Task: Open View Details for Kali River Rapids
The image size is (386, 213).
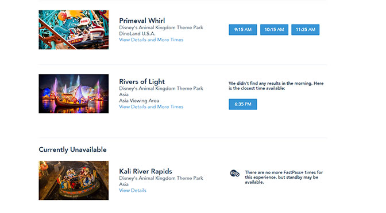Action: (x=133, y=191)
